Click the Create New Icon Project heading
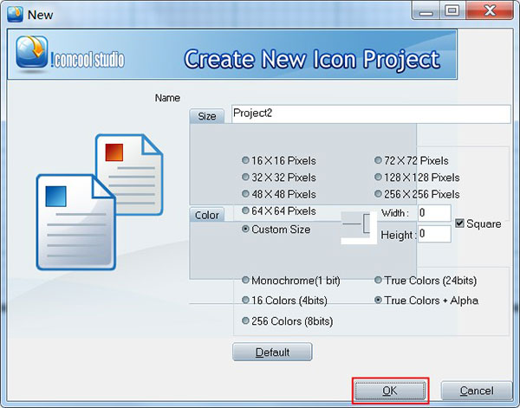Viewport: 520px width, 408px height. [312, 59]
